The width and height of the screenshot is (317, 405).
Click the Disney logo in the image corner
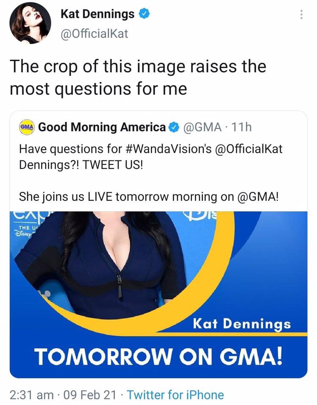(x=22, y=233)
